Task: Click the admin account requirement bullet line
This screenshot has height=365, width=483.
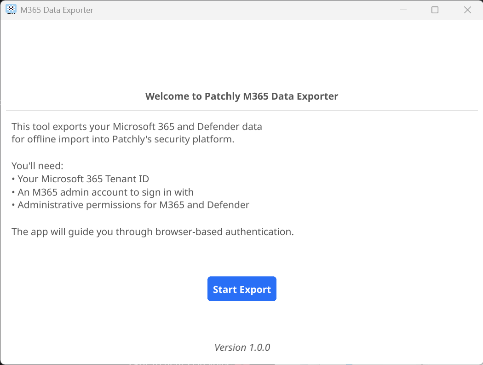Action: click(x=103, y=192)
